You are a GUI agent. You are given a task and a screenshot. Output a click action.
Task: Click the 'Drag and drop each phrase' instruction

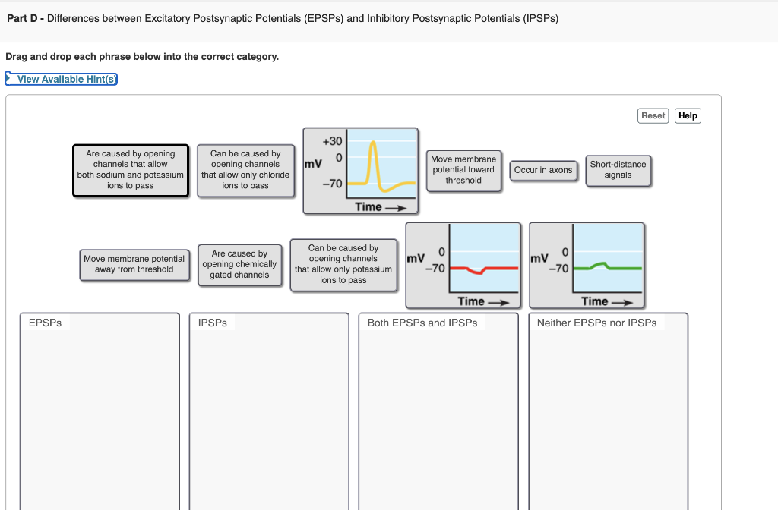pos(142,57)
